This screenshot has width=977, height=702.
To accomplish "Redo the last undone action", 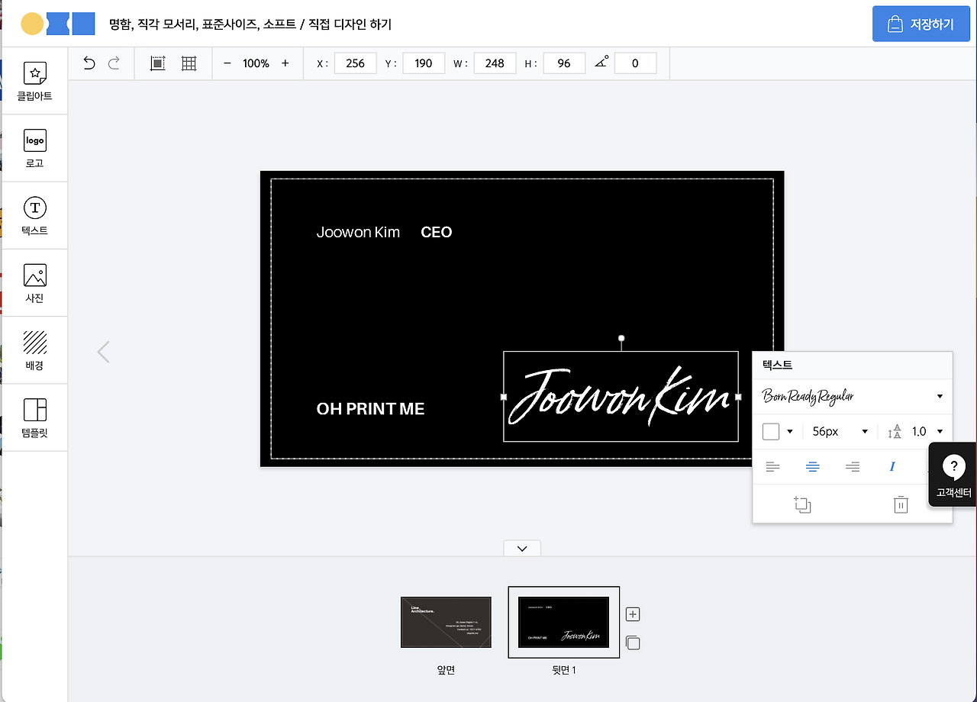I will pyautogui.click(x=114, y=63).
